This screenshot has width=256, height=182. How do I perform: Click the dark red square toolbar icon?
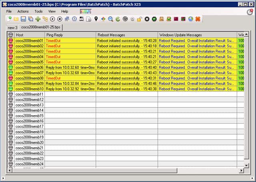[x=176, y=19]
